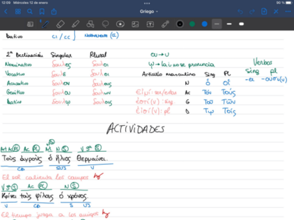The image size is (294, 220).
Task: Tap the green 'Genitivo' row label
Action: [x=15, y=92]
